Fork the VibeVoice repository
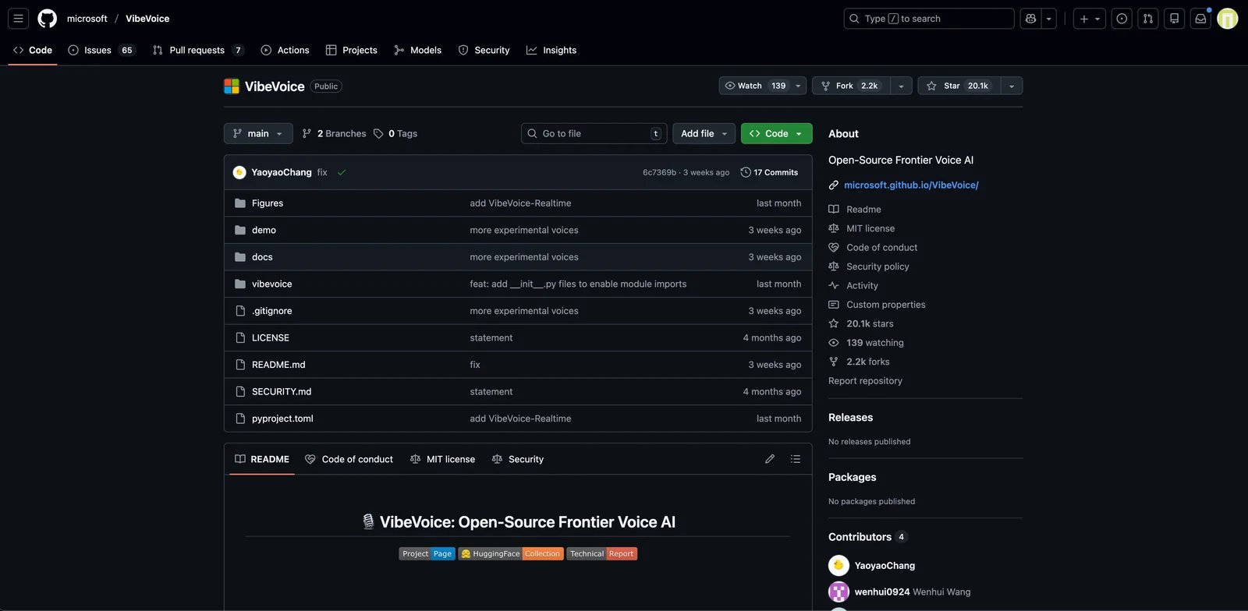The height and width of the screenshot is (611, 1248). 851,86
